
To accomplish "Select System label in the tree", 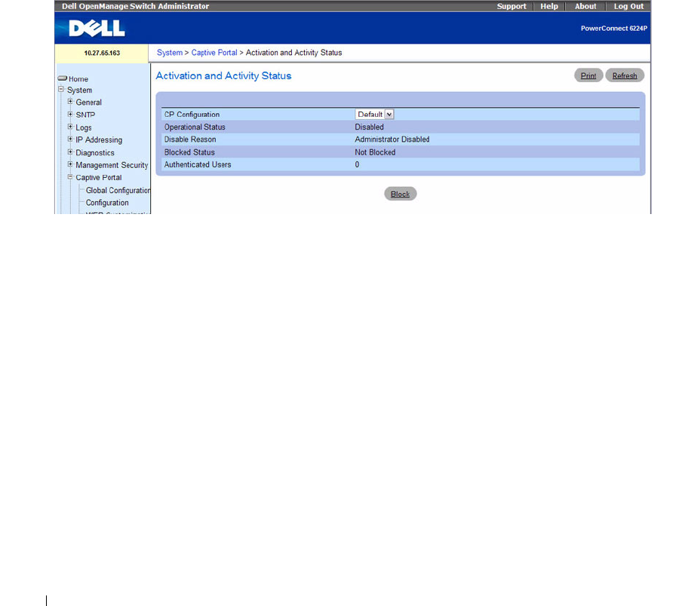I will coord(80,90).
